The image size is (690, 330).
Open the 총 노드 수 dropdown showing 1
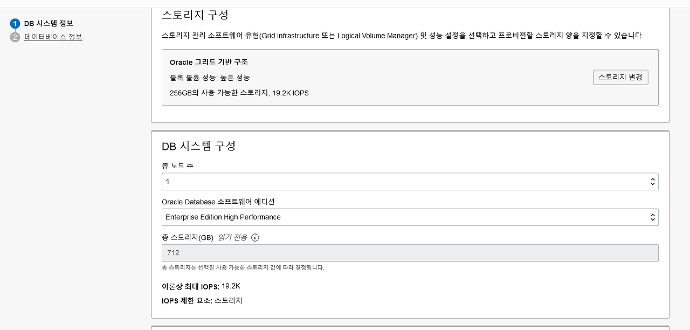[410, 182]
